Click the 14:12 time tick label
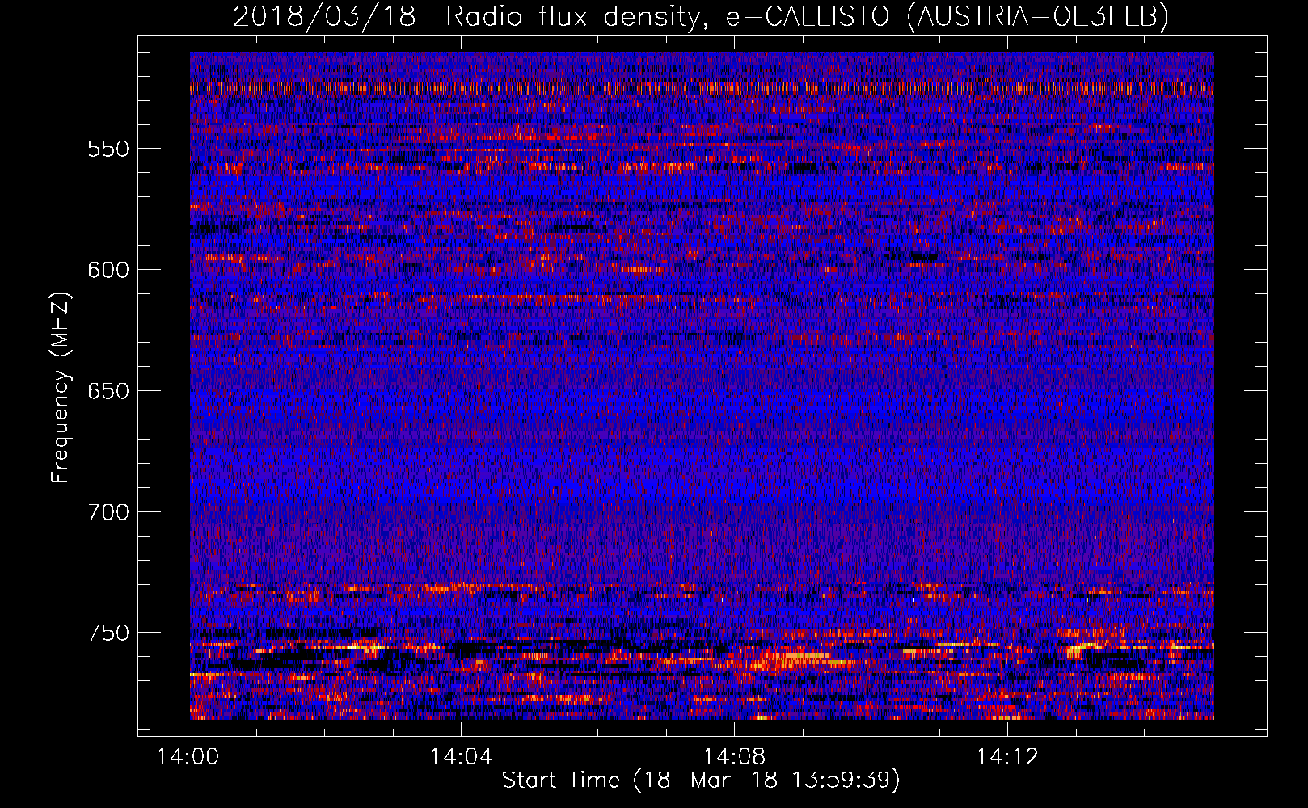This screenshot has height=808, width=1308. point(1007,757)
